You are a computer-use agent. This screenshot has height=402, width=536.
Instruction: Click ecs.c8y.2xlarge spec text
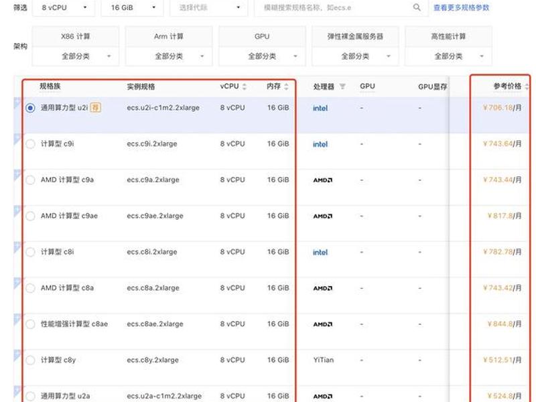(x=153, y=360)
